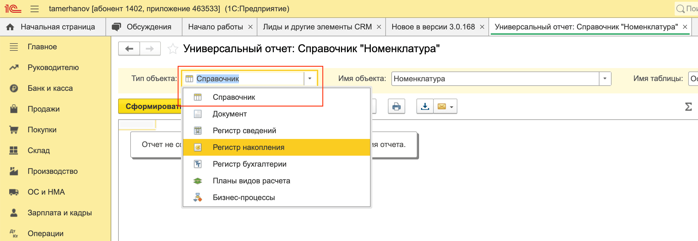Viewport: 698px width, 241px height.
Task: Choose Регистр сведений option
Action: (x=276, y=131)
